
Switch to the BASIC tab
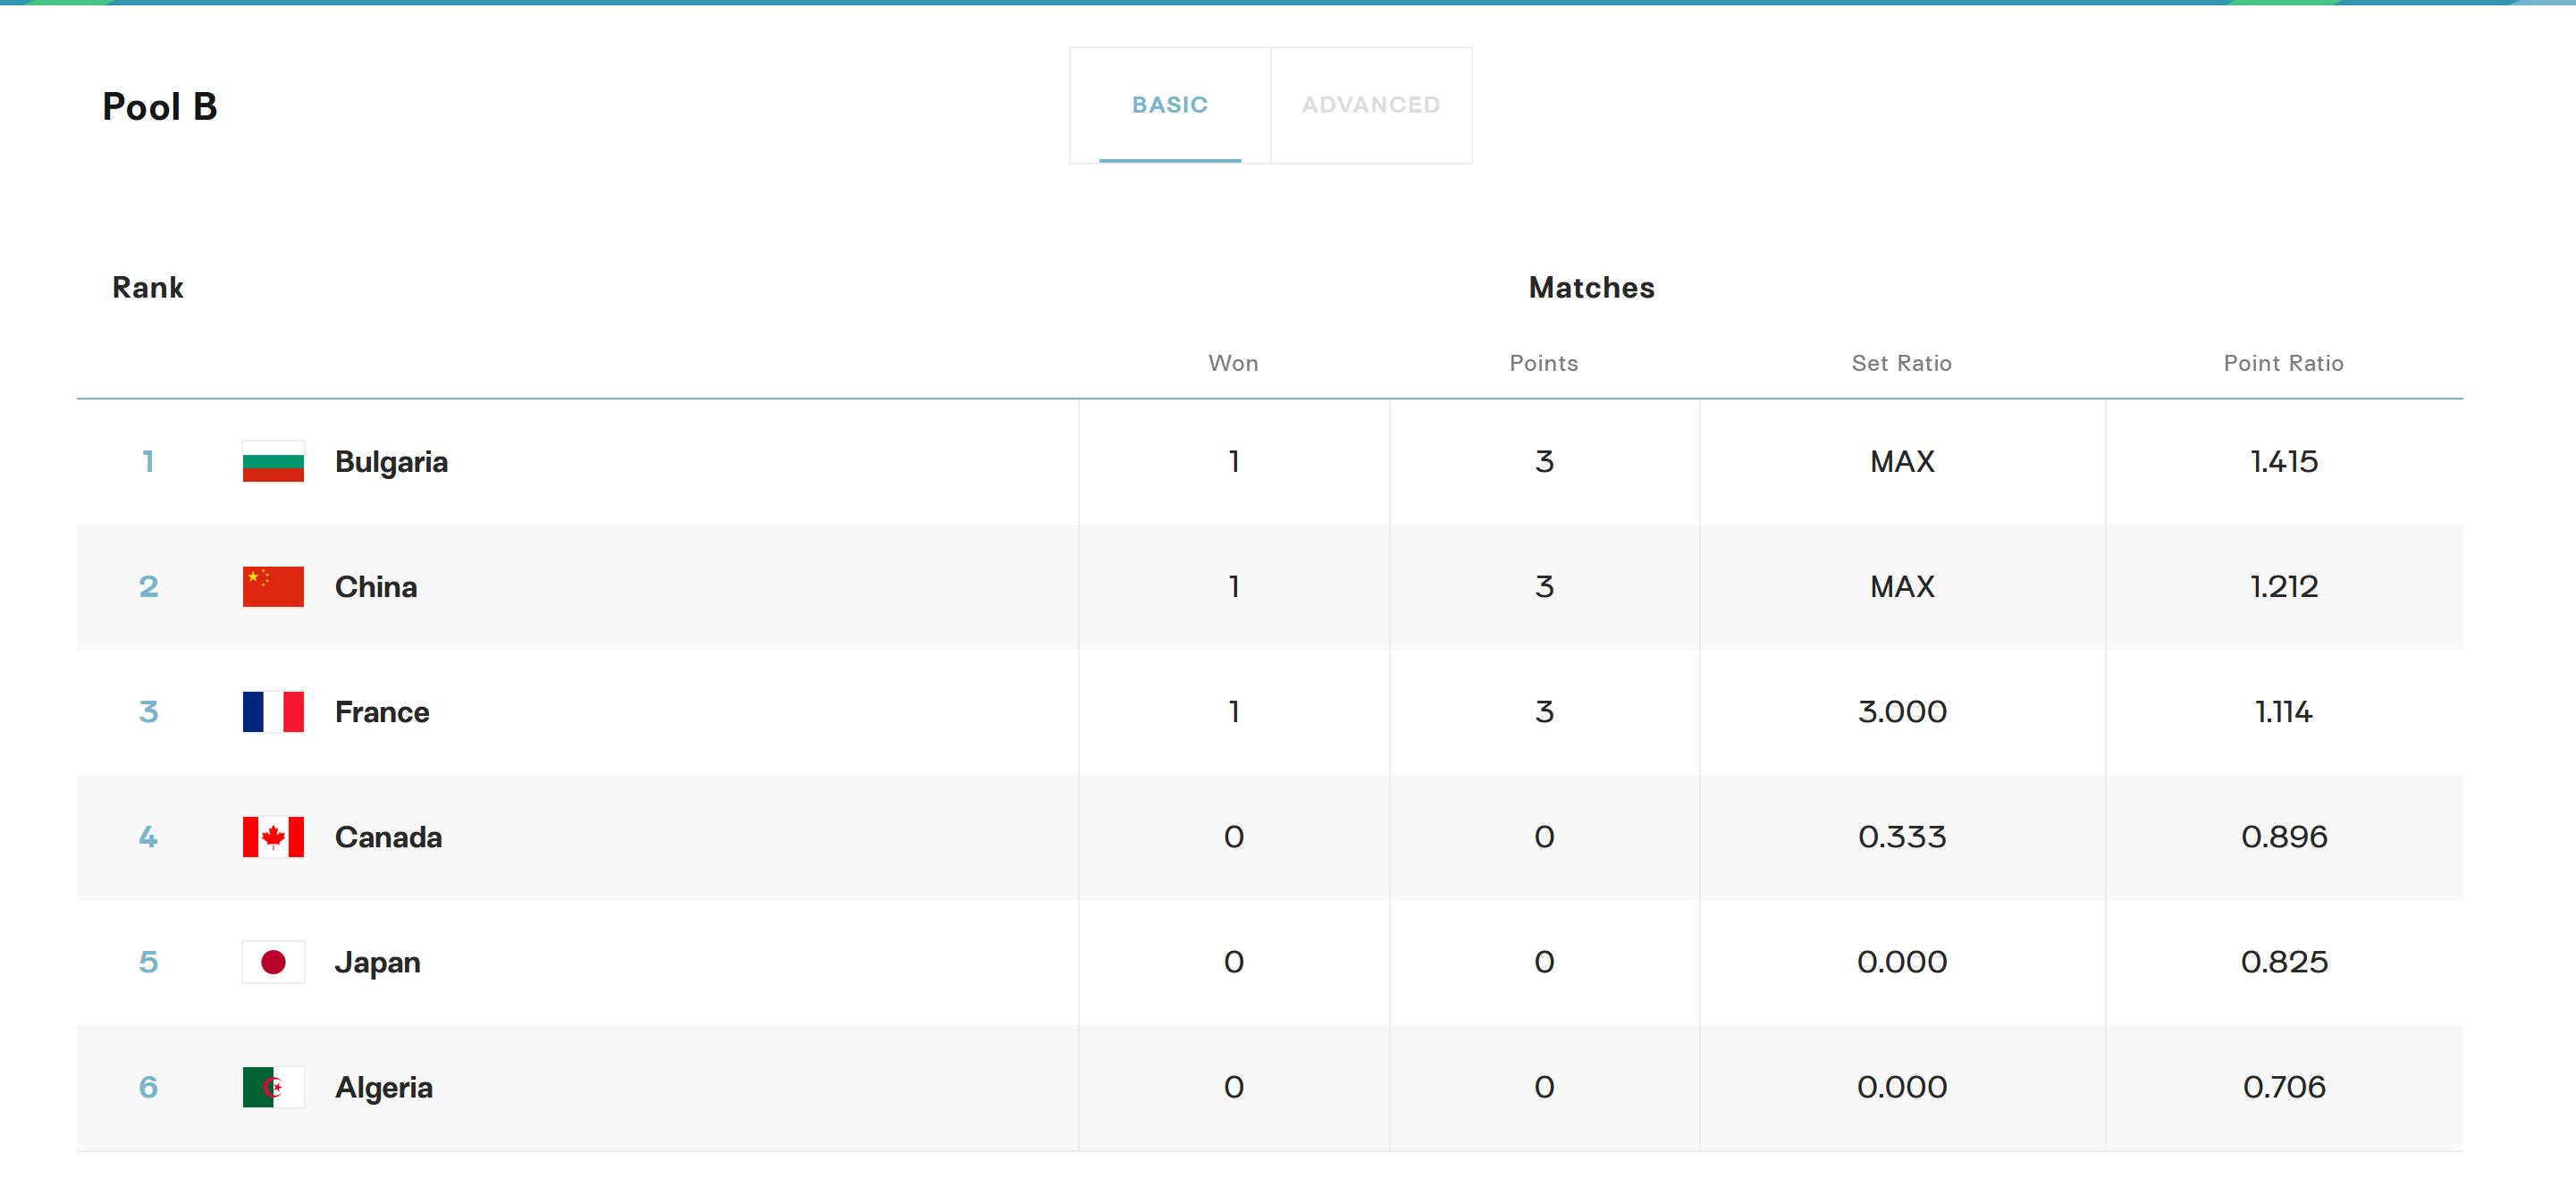pos(1169,105)
